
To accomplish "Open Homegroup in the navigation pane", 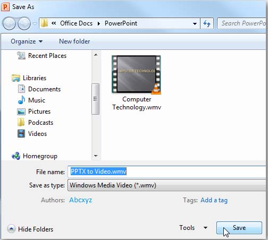I will pyautogui.click(x=35, y=156).
